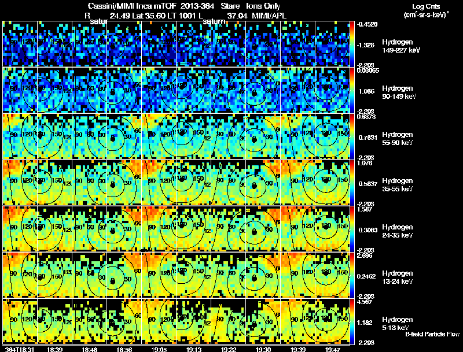Click the '19:05' time axis label

point(159,349)
